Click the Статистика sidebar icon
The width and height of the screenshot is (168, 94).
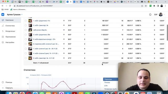[3, 26]
